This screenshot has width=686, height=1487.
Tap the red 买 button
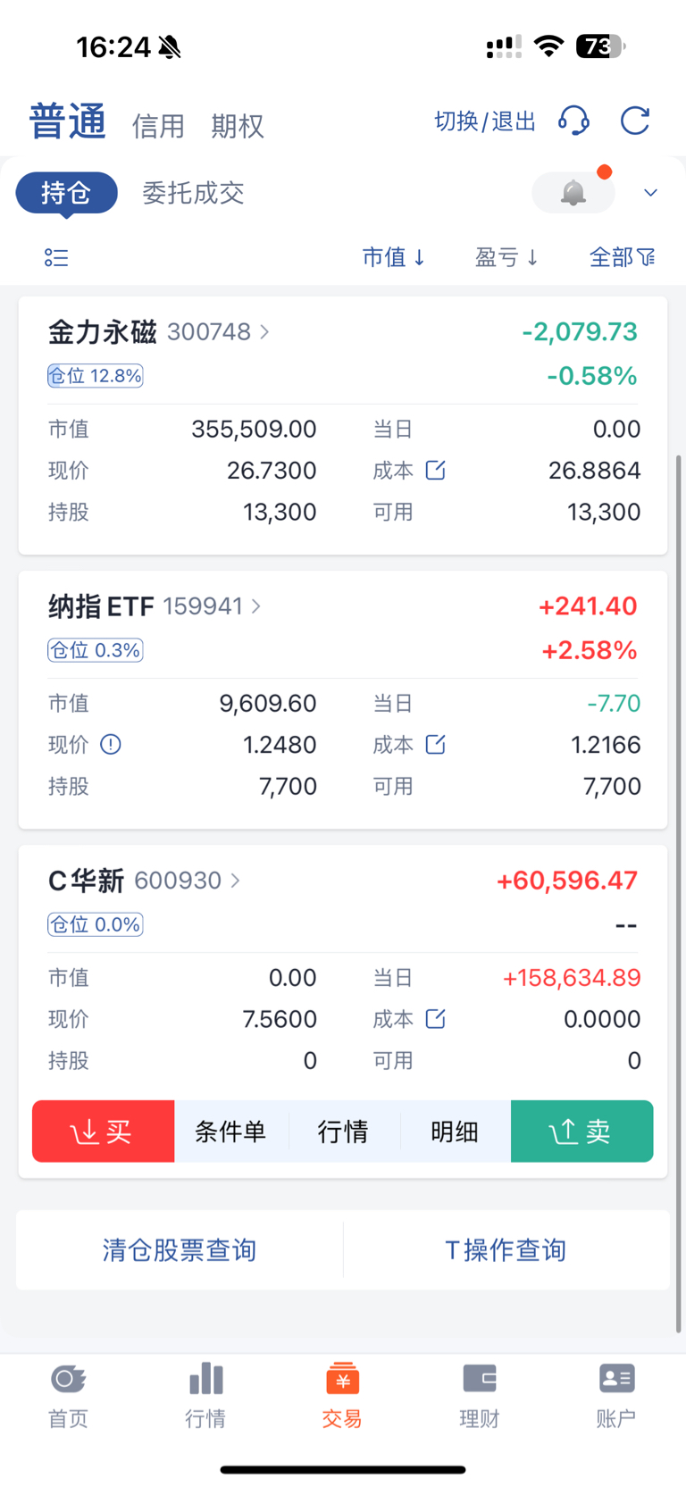(104, 1132)
